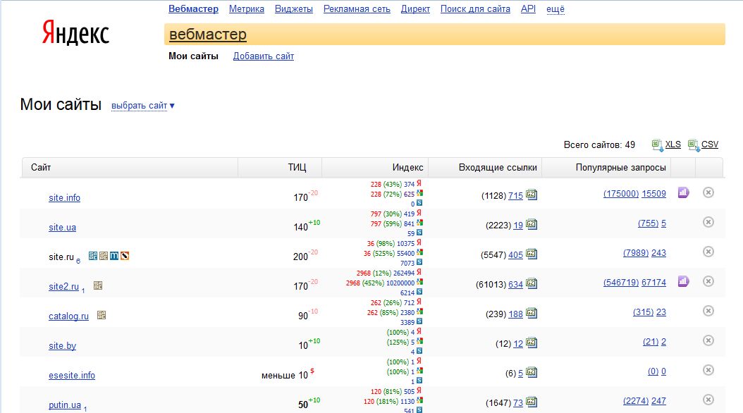Open purple statistics chart icon for site2.ru

click(683, 281)
